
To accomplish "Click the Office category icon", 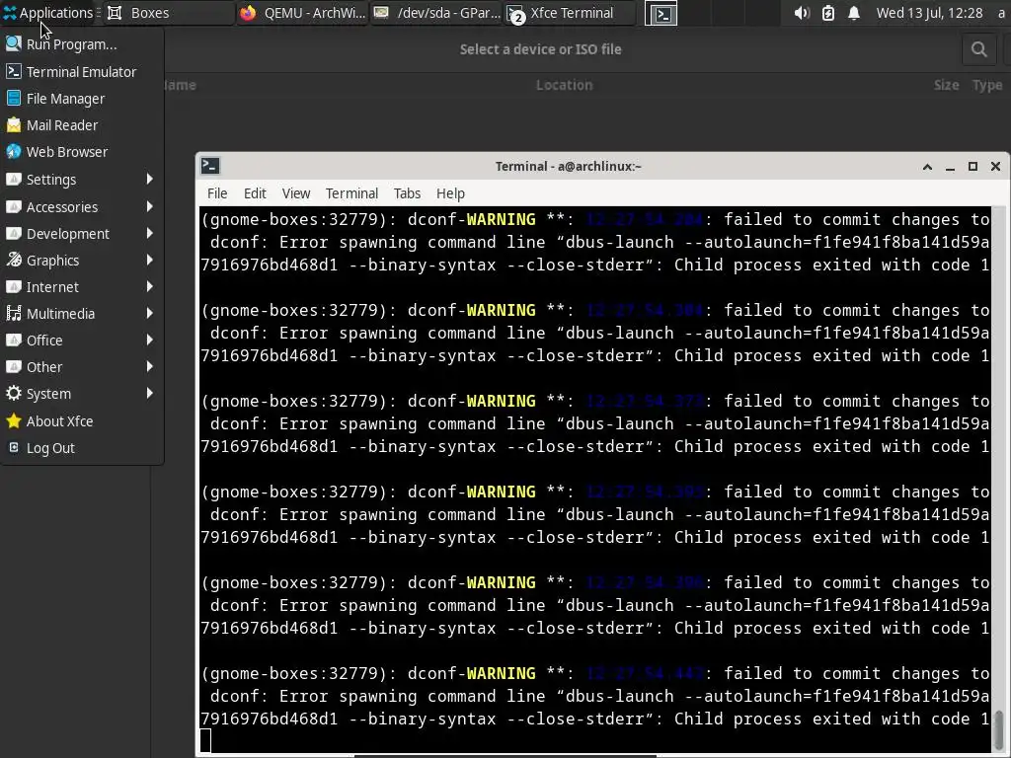I will click(13, 340).
